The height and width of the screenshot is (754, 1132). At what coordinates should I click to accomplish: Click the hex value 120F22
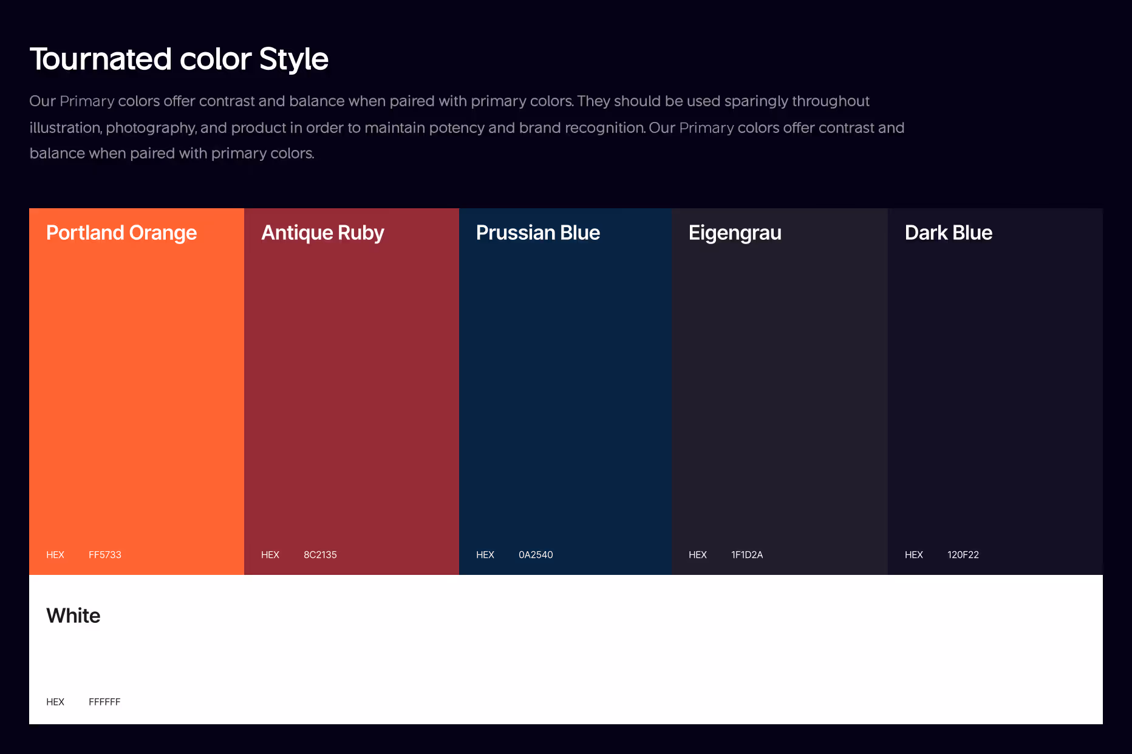963,555
